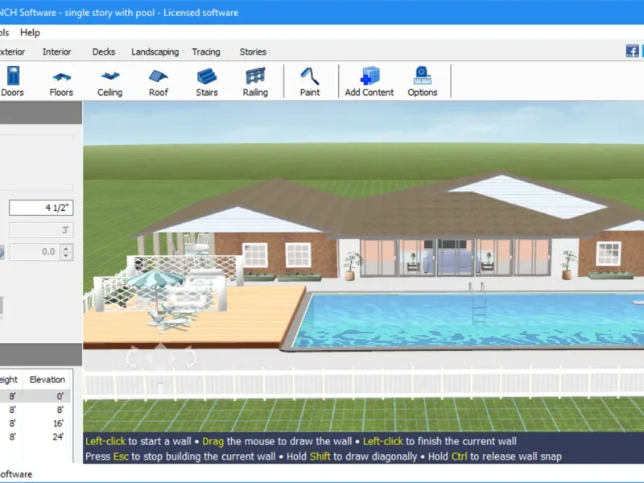Open the Add Content library
The image size is (644, 483).
point(369,81)
